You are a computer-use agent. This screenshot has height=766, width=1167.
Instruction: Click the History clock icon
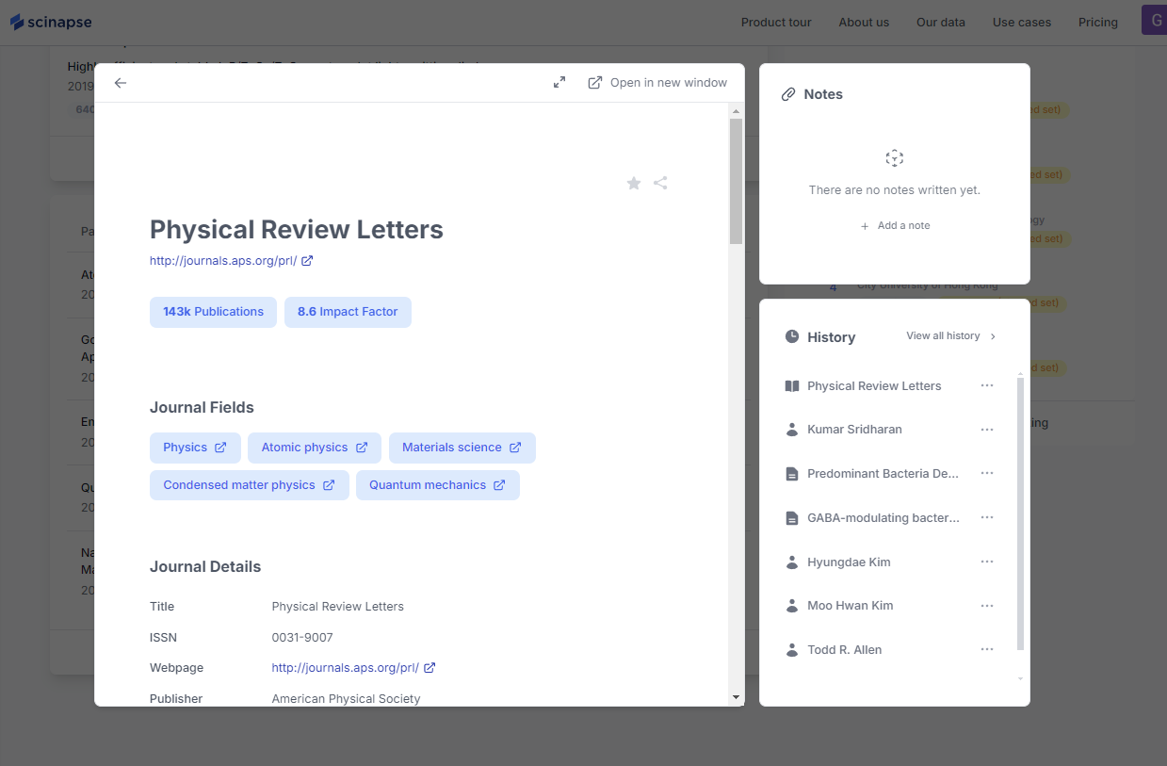click(792, 336)
